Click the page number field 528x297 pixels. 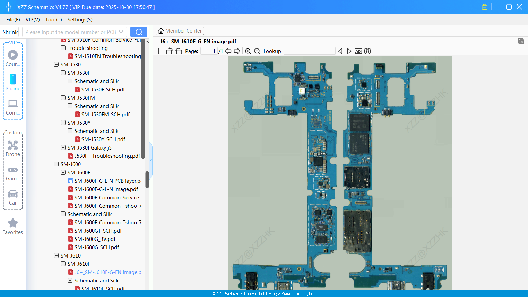[209, 51]
